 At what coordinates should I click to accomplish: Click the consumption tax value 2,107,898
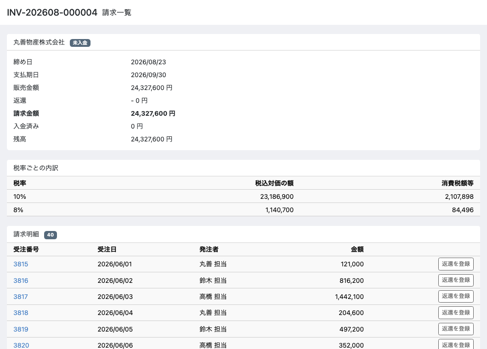[459, 197]
